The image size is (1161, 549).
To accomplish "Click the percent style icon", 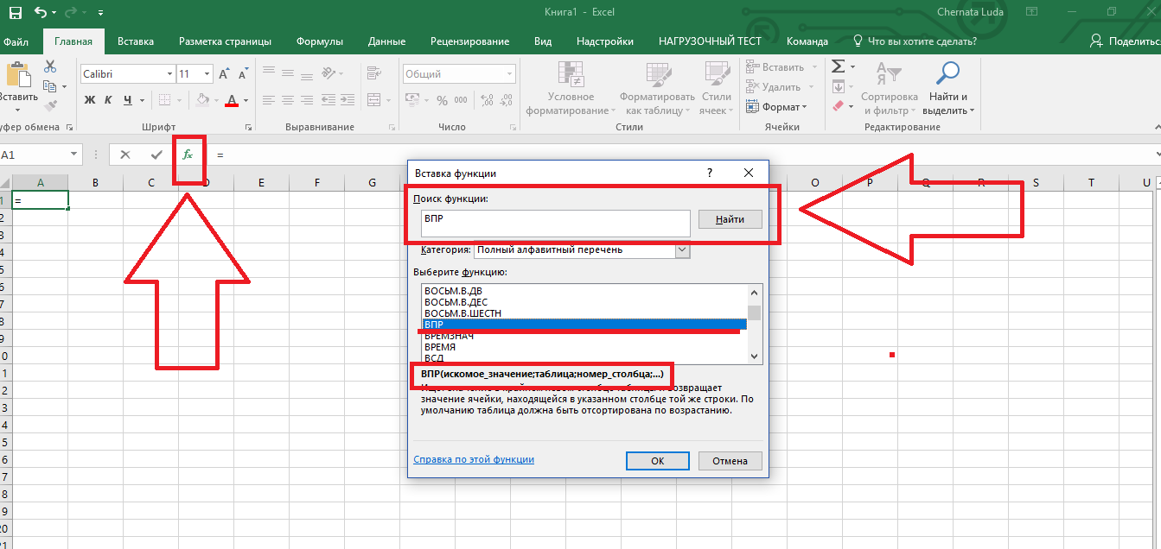I will 442,100.
